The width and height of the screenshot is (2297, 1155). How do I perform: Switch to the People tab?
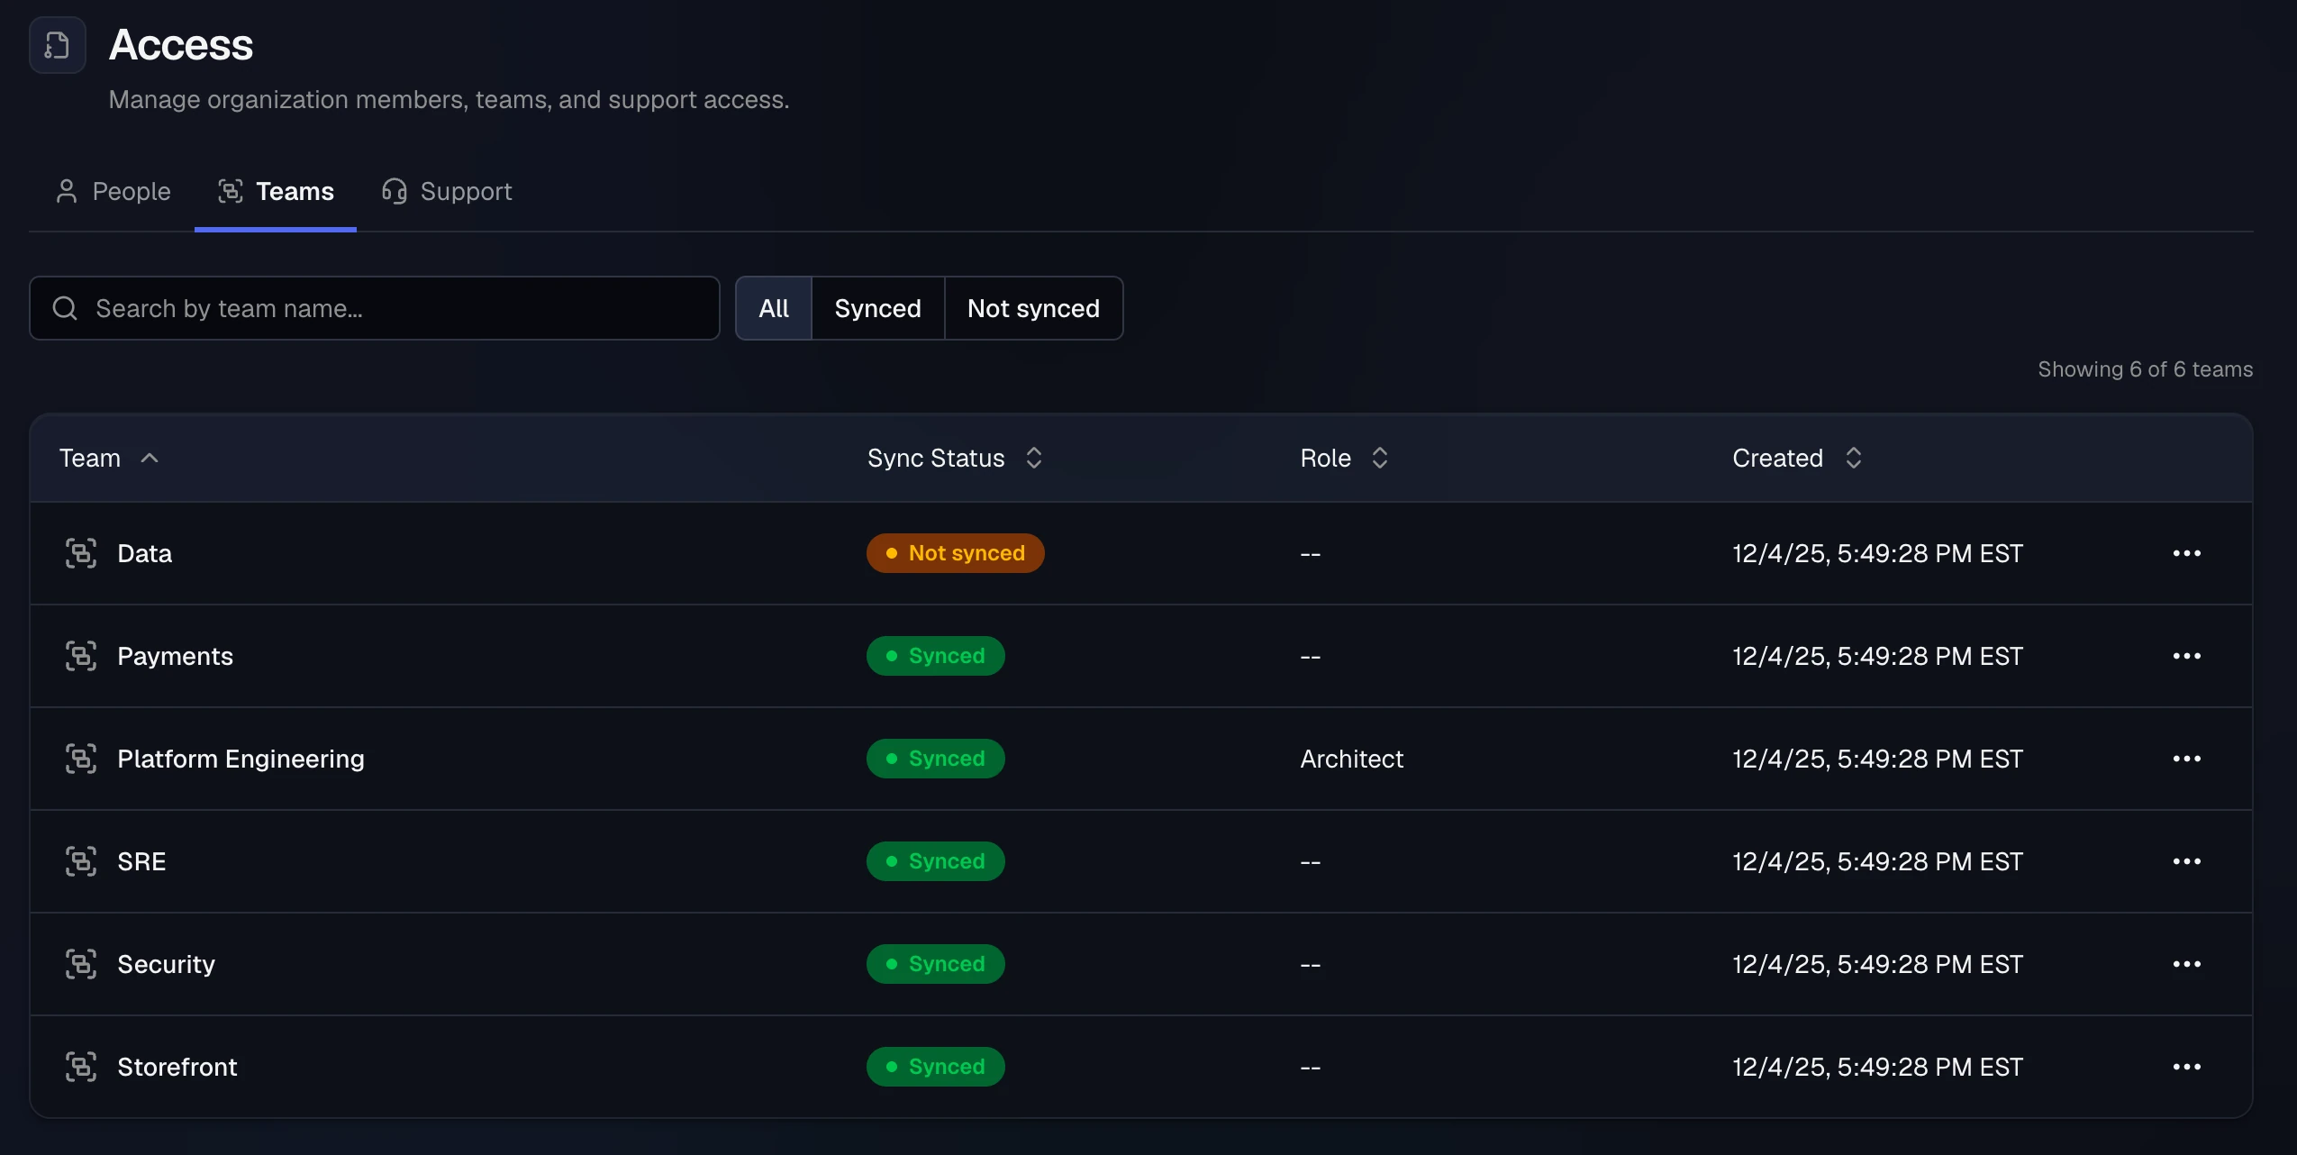point(113,191)
